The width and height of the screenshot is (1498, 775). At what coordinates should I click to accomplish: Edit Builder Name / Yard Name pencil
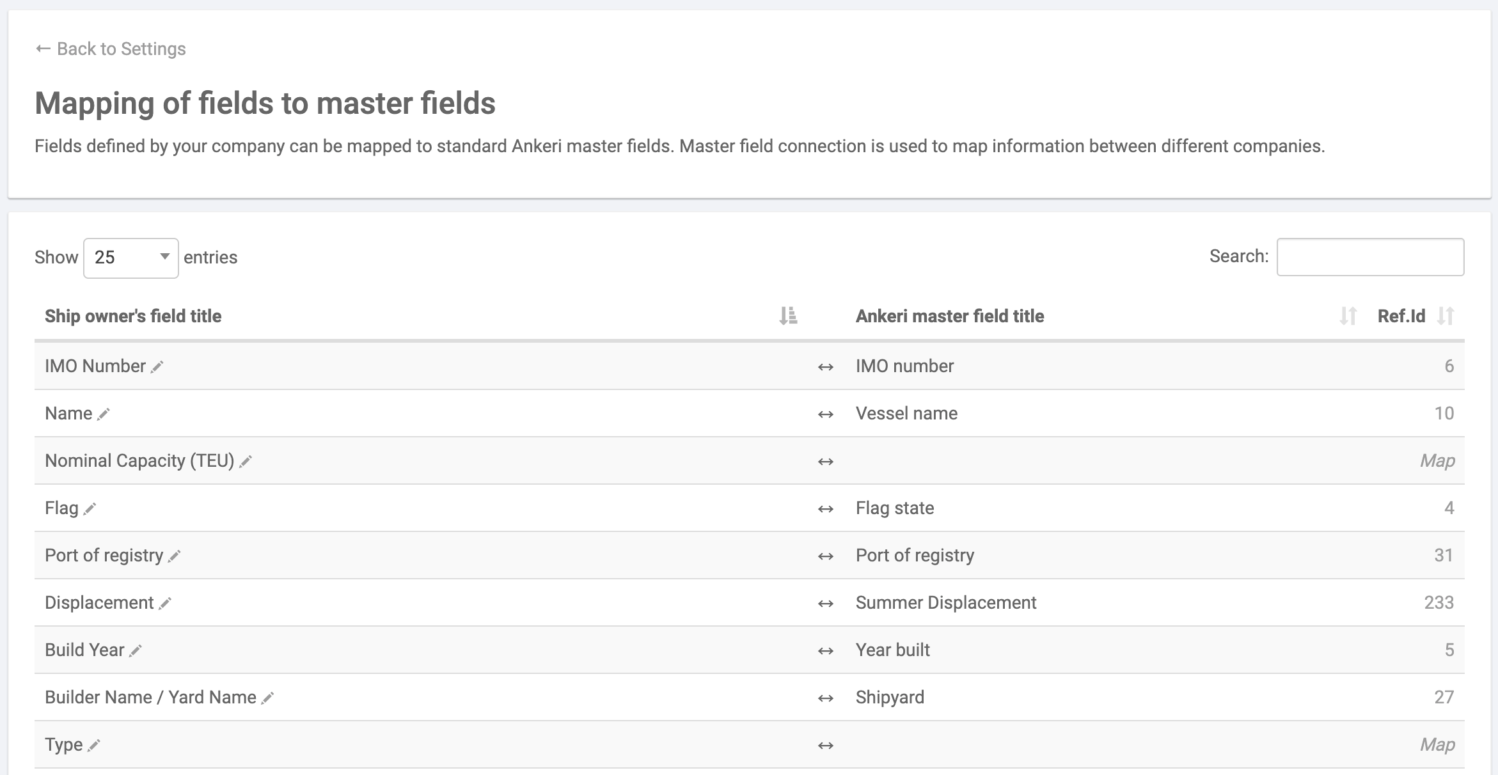tap(267, 698)
